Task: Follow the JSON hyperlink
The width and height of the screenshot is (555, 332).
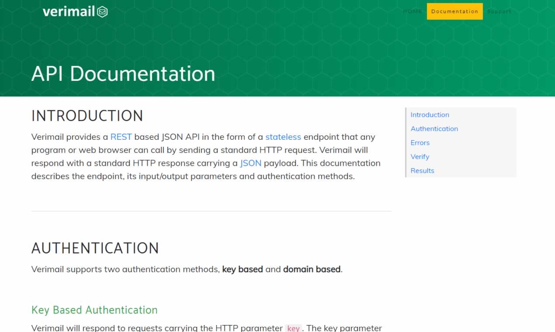Action: pos(251,163)
